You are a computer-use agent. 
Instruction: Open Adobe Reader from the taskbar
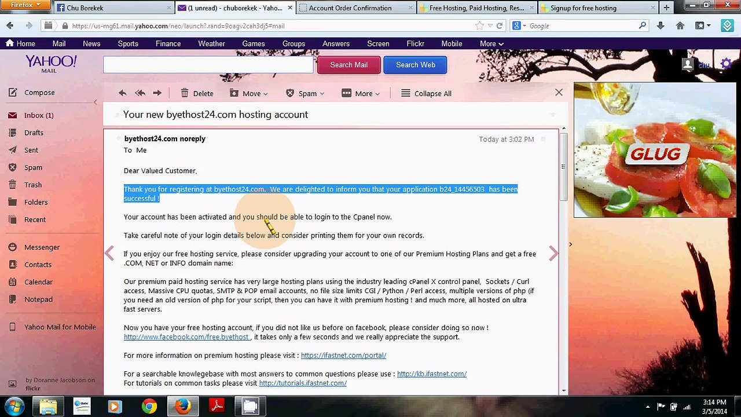tap(217, 406)
